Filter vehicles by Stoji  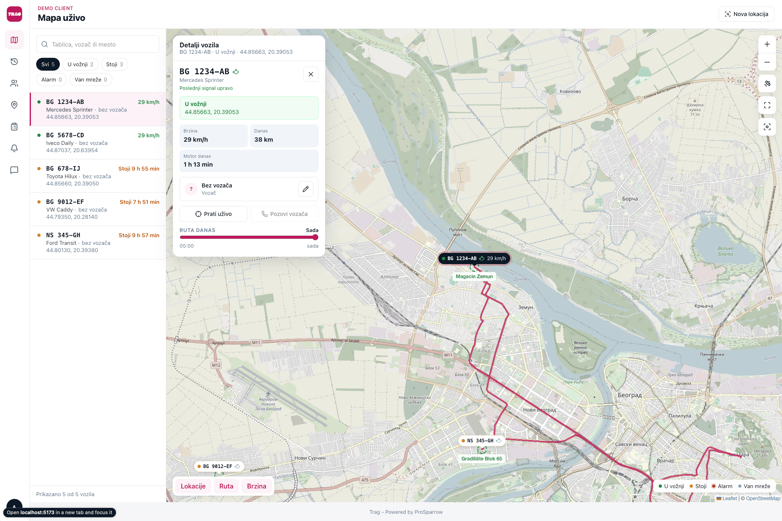point(114,64)
